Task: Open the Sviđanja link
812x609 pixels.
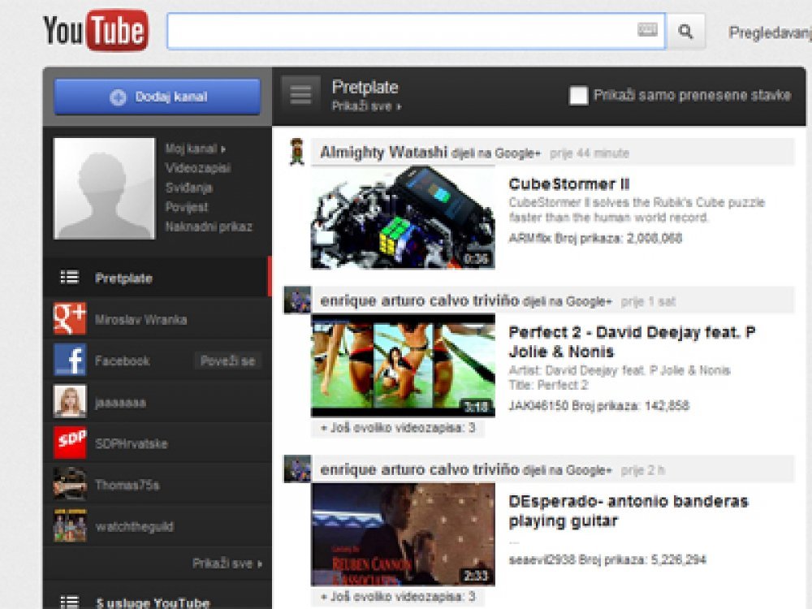Action: pos(189,188)
